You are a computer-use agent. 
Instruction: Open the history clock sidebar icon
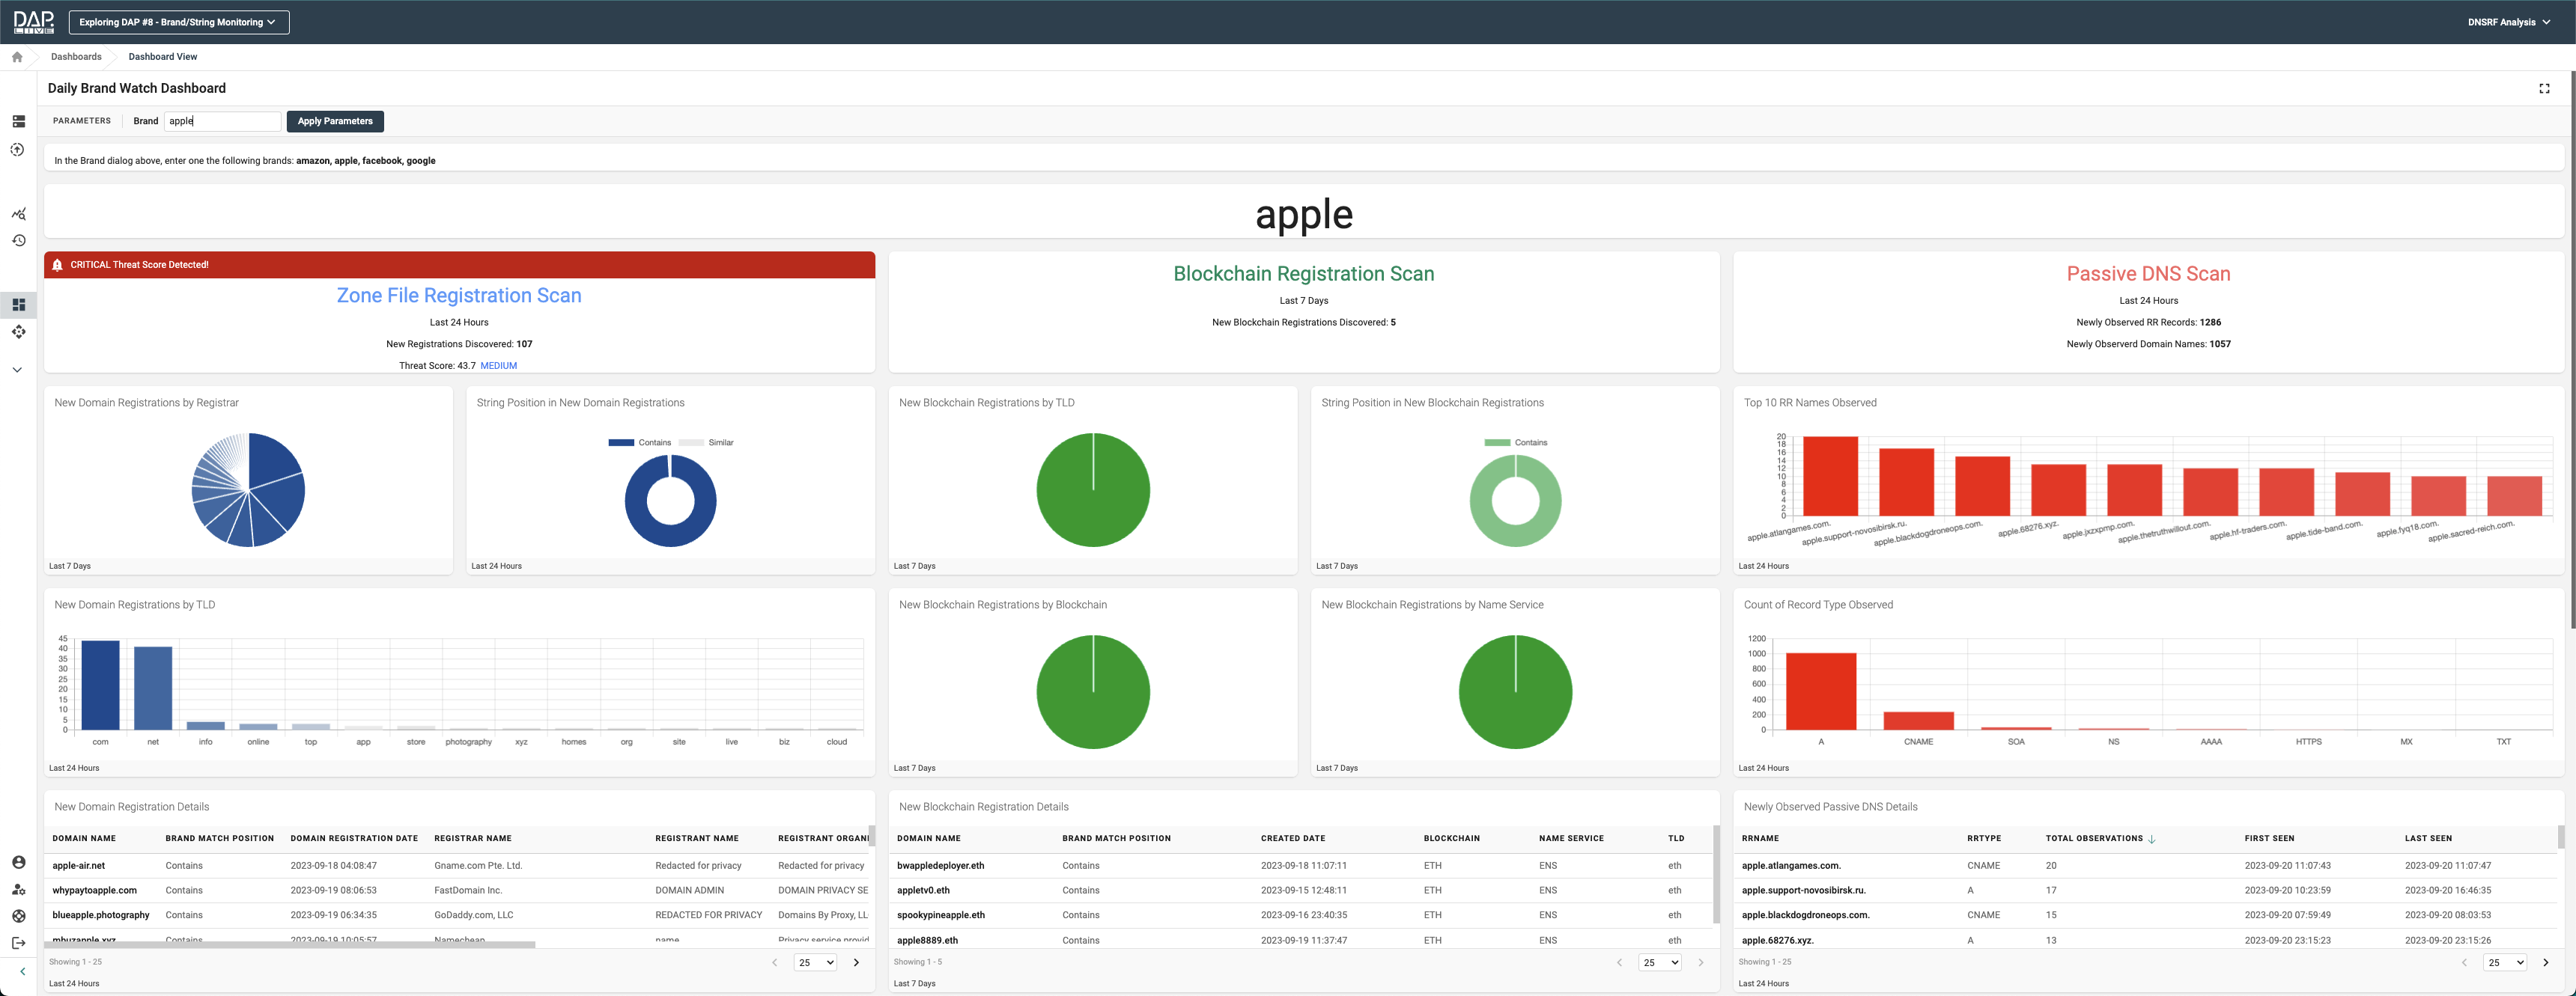click(18, 241)
